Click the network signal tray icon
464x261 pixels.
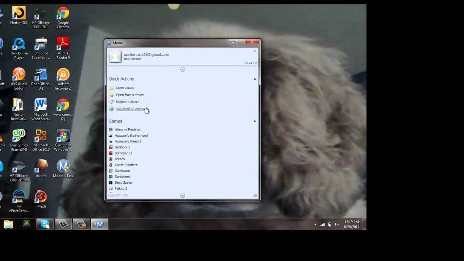click(x=322, y=225)
